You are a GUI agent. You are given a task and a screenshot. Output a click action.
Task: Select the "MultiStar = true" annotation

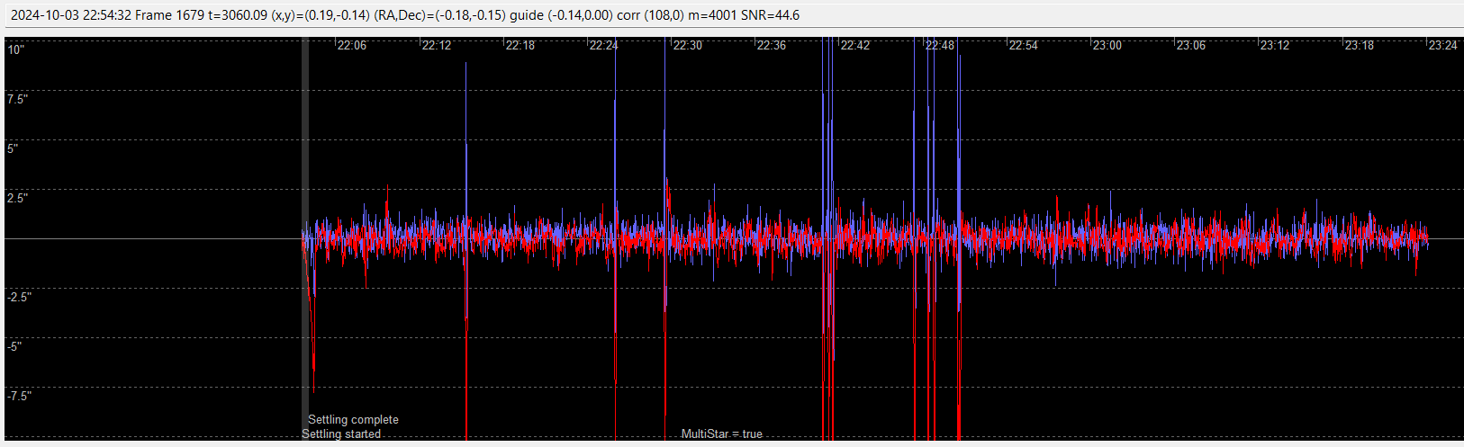[x=721, y=434]
